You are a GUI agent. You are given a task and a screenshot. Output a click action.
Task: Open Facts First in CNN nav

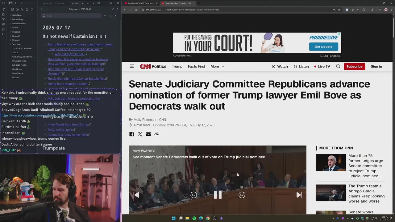[197, 66]
